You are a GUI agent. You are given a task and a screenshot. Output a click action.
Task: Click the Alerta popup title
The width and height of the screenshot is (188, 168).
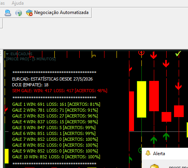coord(159,154)
